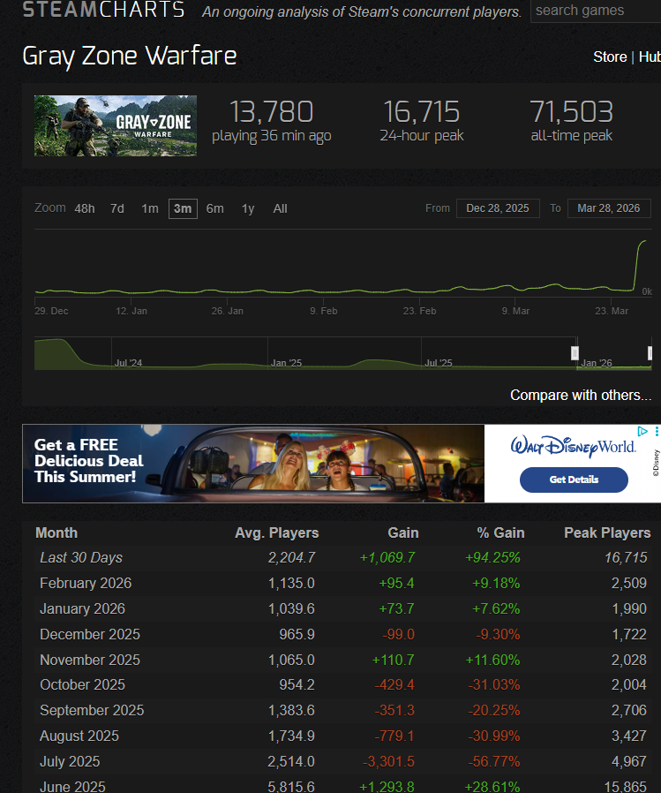Click the Peak Players column header
The height and width of the screenshot is (793, 661).
coord(607,533)
